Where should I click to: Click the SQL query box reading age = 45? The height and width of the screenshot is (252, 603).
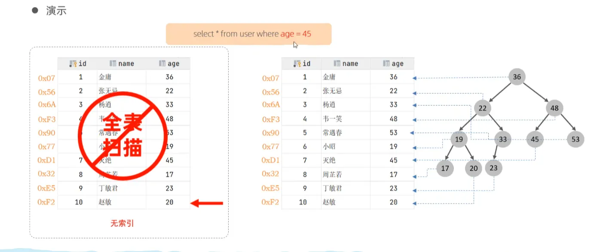point(248,34)
